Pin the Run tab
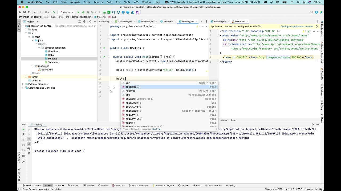This screenshot has height=191, width=341. 23,162
